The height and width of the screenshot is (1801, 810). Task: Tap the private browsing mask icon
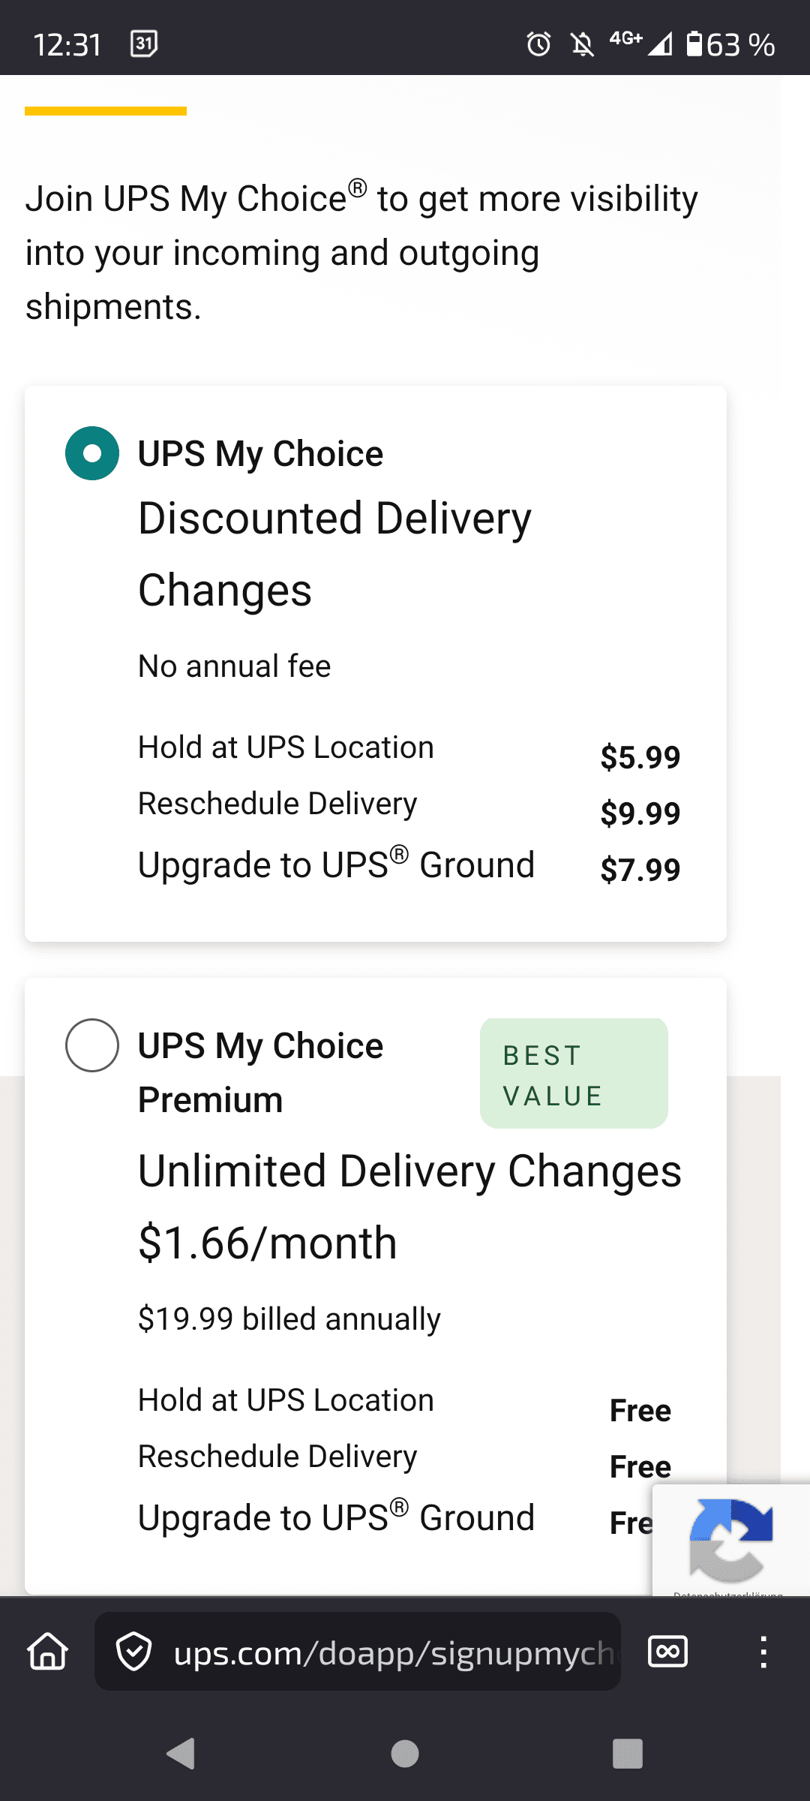(667, 1652)
